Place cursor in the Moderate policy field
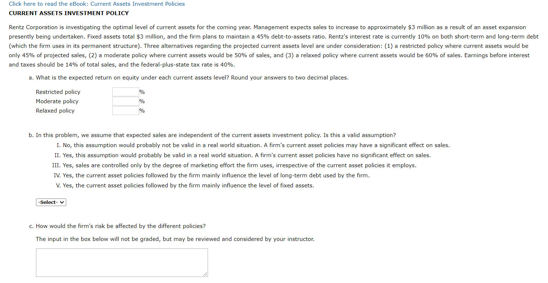 [125, 101]
